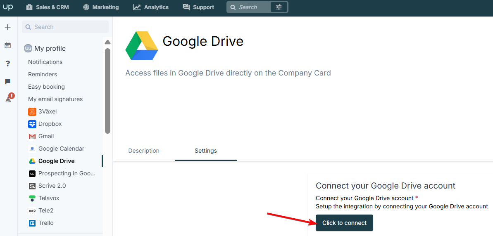Click 'Connect your Google Drive account' heading
This screenshot has width=493, height=236.
[x=386, y=186]
